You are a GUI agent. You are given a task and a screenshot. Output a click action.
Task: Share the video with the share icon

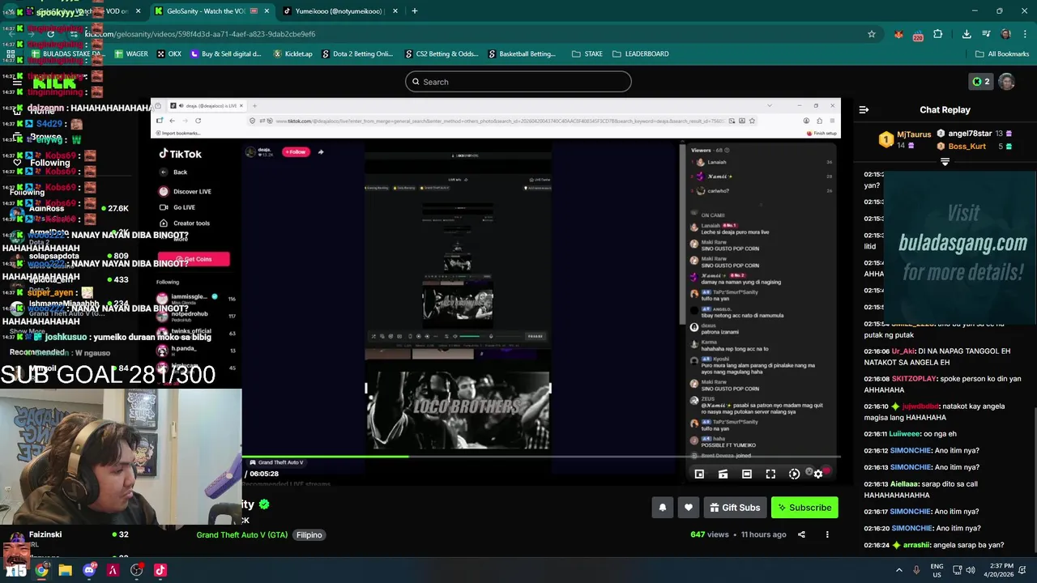[801, 534]
